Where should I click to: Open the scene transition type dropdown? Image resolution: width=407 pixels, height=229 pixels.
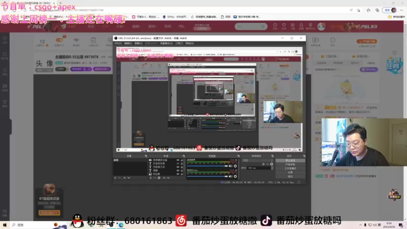point(257,160)
